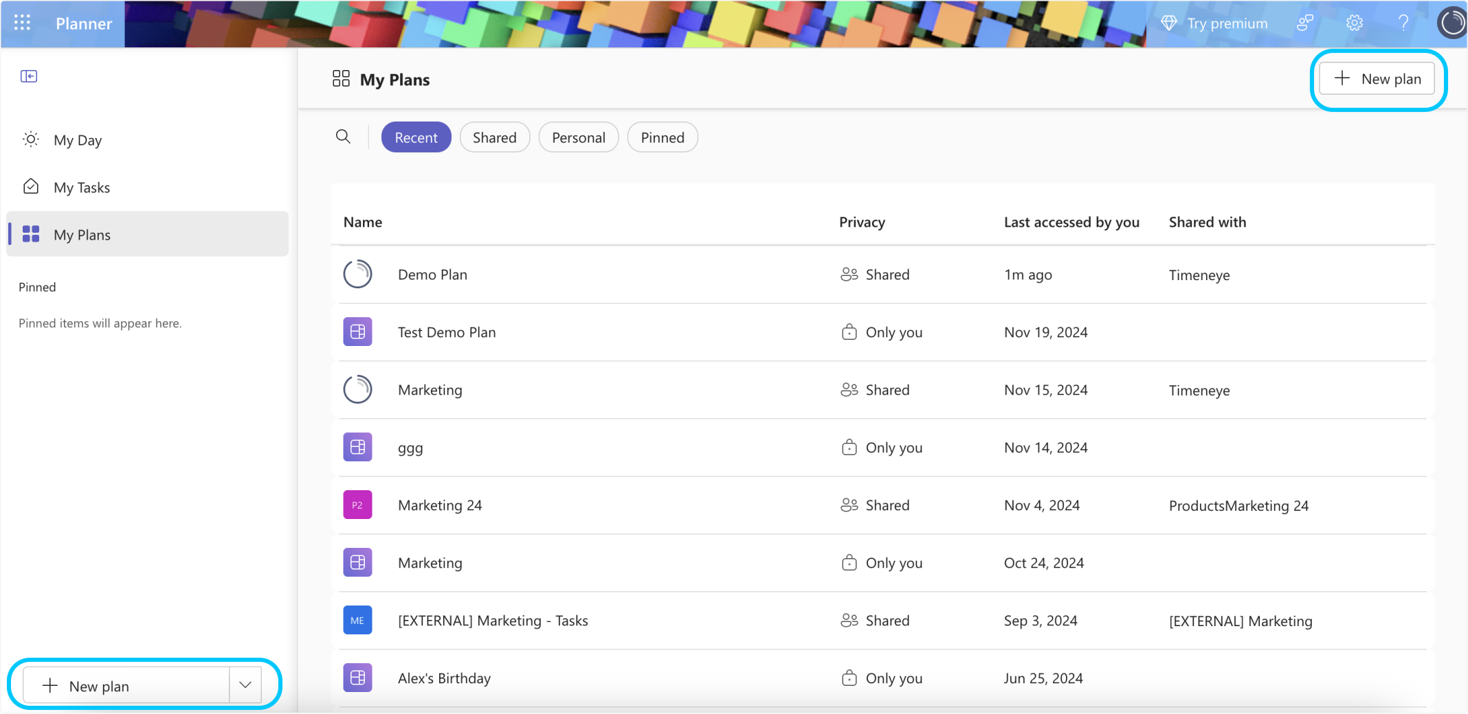Open the app launcher waffle icon
The width and height of the screenshot is (1468, 714).
pyautogui.click(x=22, y=23)
